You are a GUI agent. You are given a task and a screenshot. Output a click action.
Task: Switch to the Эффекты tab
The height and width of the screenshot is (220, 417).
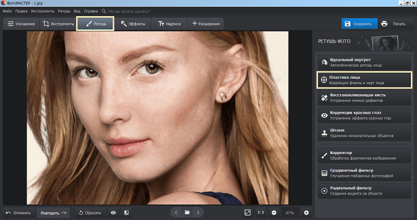point(133,24)
